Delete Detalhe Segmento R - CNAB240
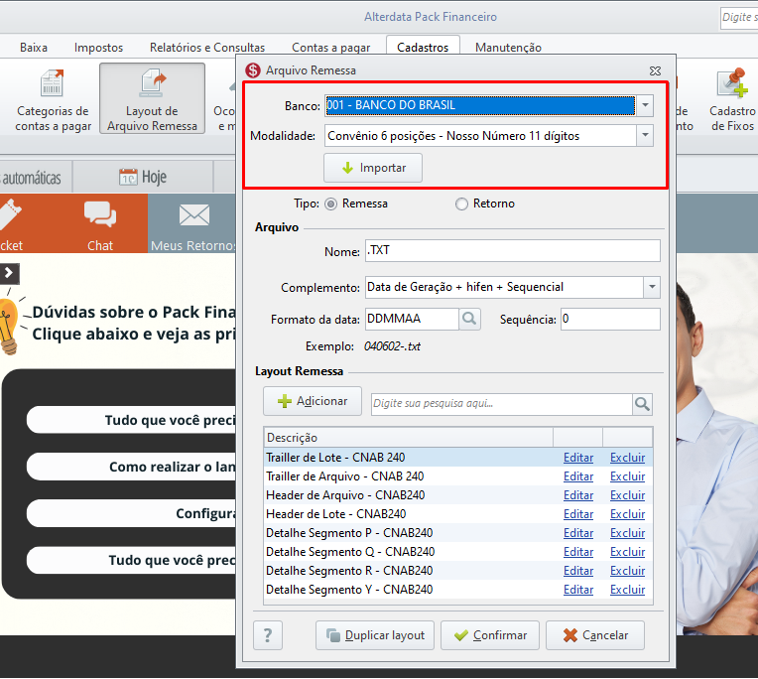 point(627,571)
